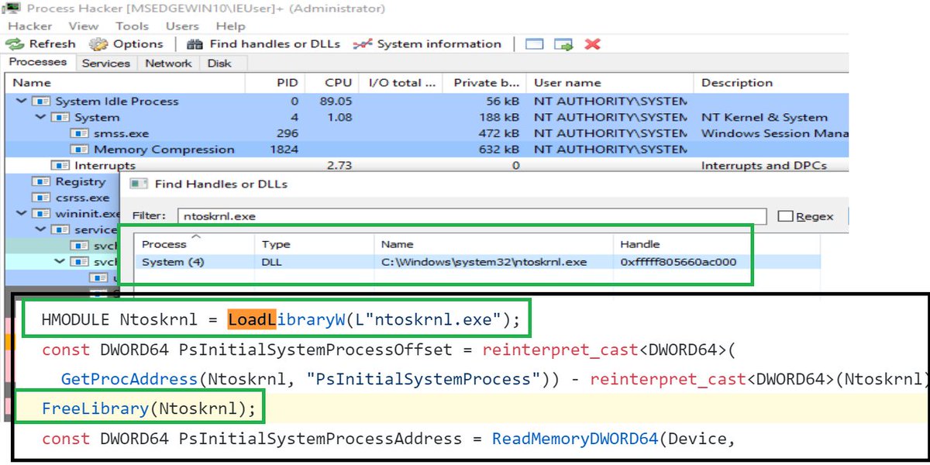The height and width of the screenshot is (465, 930).
Task: Select the System process row
Action: (426, 118)
